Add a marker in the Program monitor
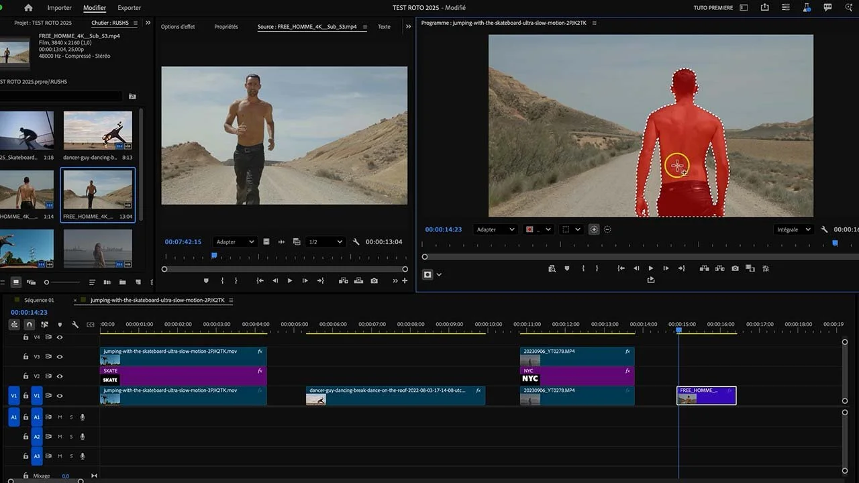Image resolution: width=859 pixels, height=483 pixels. pyautogui.click(x=567, y=268)
